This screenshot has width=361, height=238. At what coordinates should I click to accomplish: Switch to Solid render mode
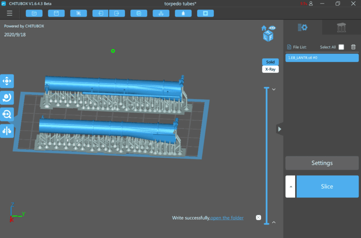270,62
